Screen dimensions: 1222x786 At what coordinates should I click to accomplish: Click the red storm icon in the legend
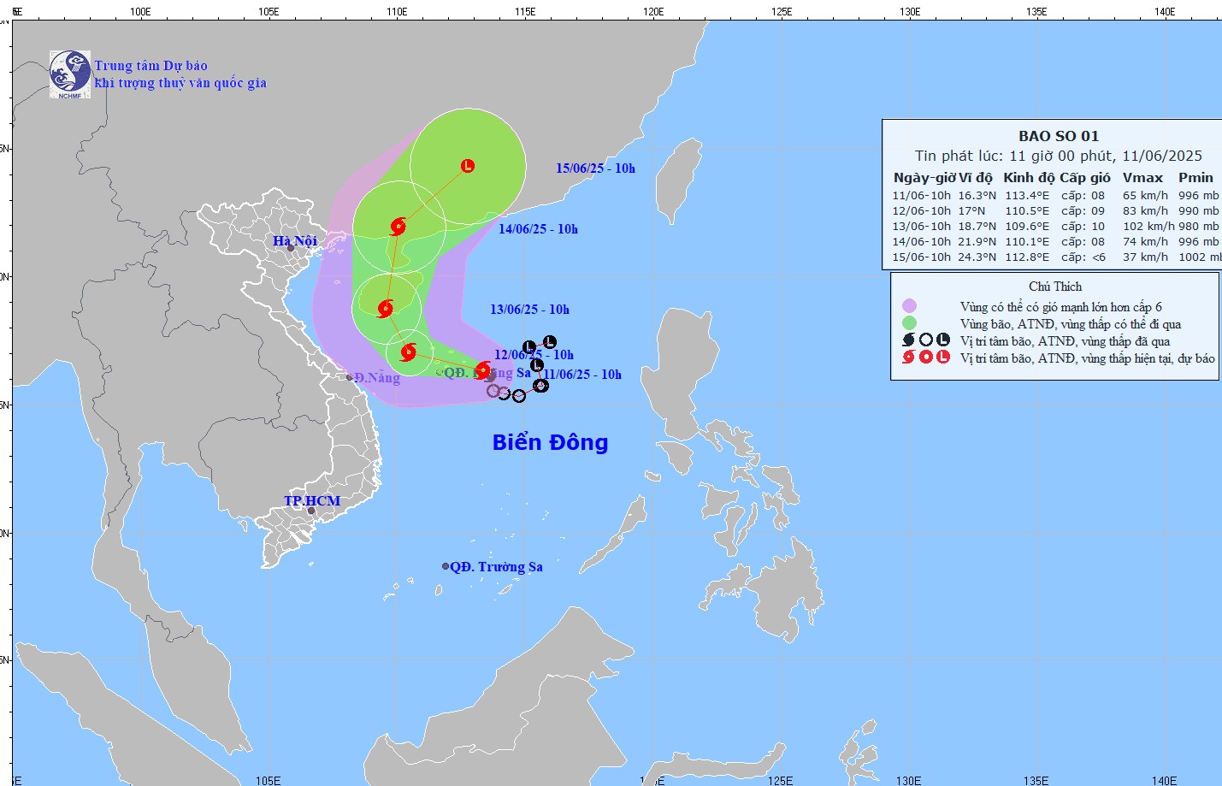[x=909, y=358]
